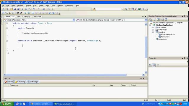Start debugging with green play icon
189x106 pixels.
(x=53, y=9)
